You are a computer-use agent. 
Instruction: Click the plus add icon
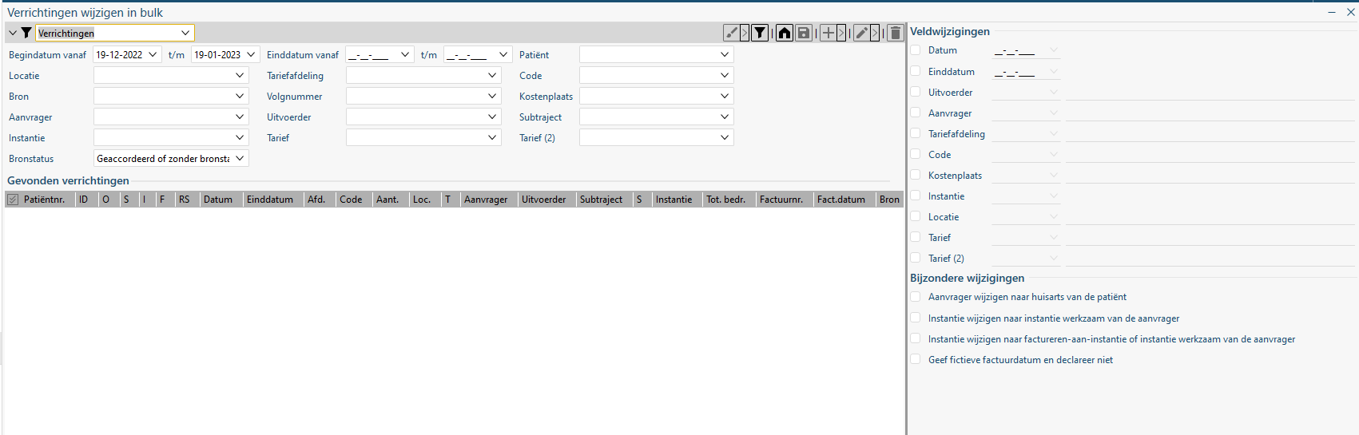[x=829, y=33]
